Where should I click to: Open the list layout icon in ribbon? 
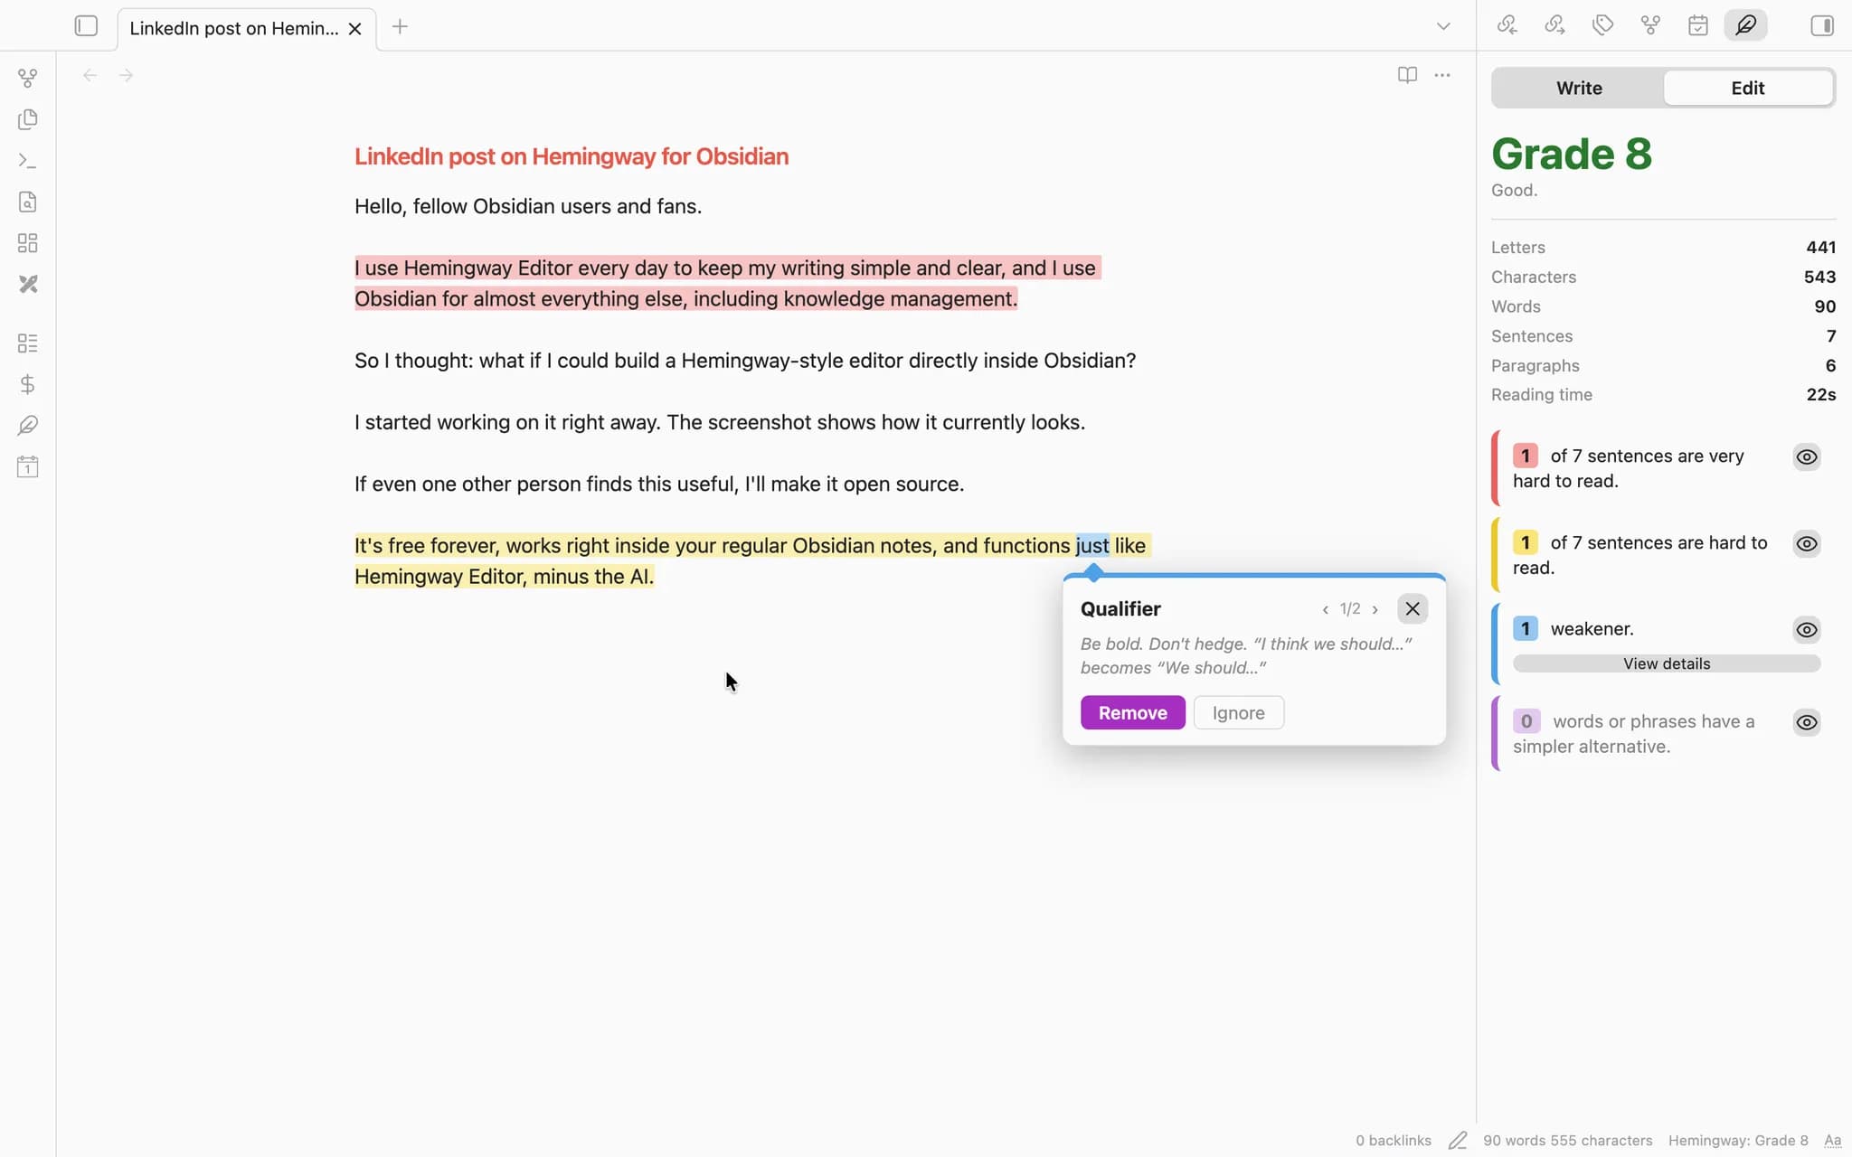[28, 343]
